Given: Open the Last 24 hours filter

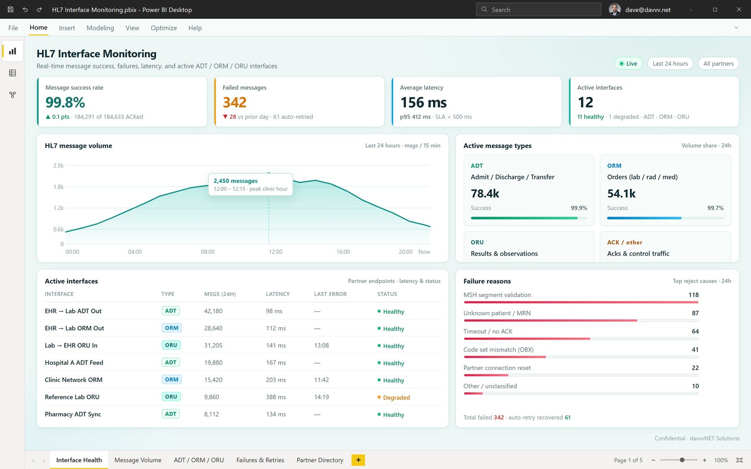Looking at the screenshot, I should (x=670, y=64).
